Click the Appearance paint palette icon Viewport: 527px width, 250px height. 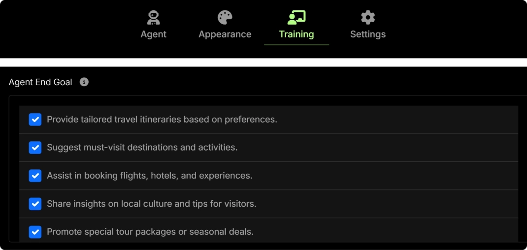pos(225,18)
